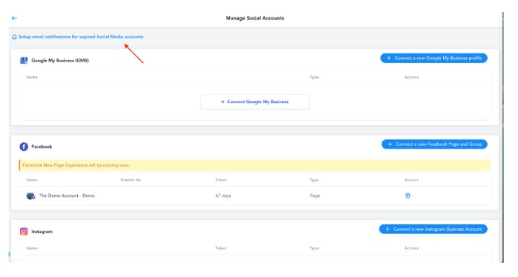Click The Demo Account avatar thumbnail

31,196
